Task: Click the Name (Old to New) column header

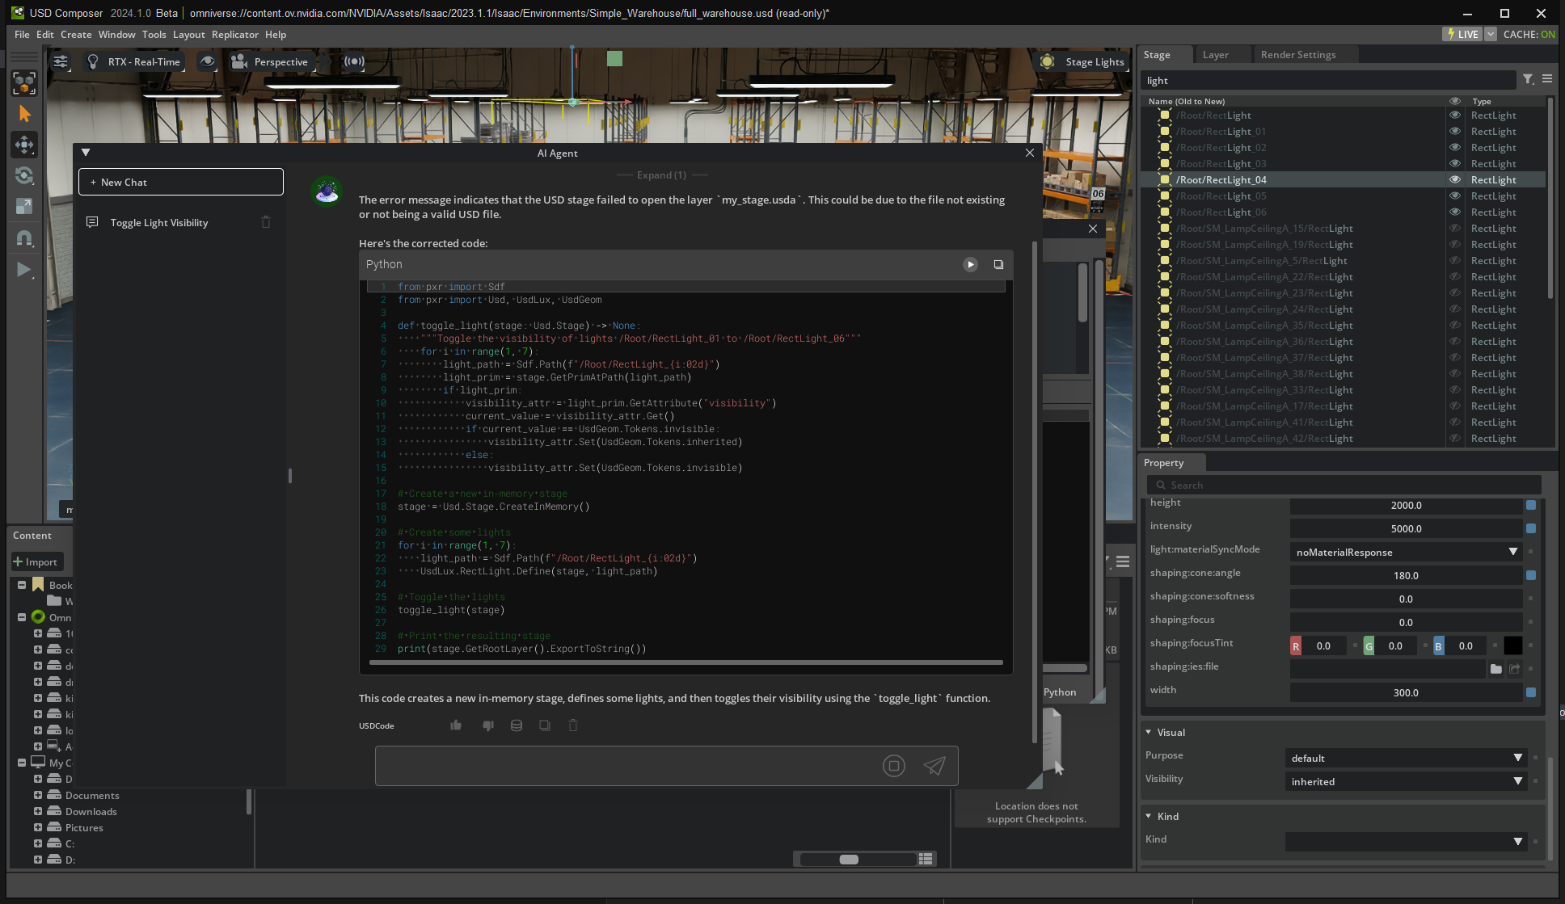Action: (1187, 101)
